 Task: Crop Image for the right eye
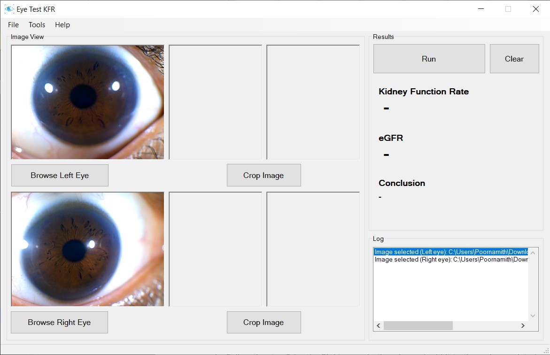263,322
